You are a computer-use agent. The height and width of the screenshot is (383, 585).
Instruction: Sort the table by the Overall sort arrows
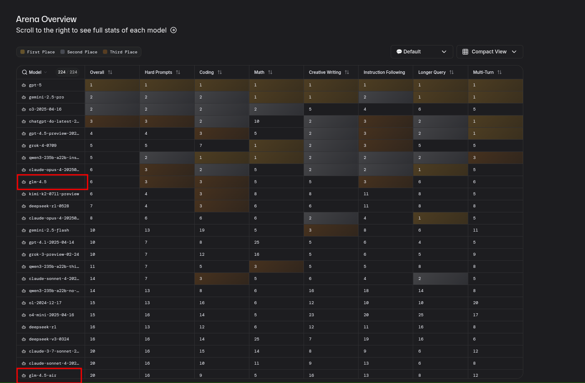110,72
